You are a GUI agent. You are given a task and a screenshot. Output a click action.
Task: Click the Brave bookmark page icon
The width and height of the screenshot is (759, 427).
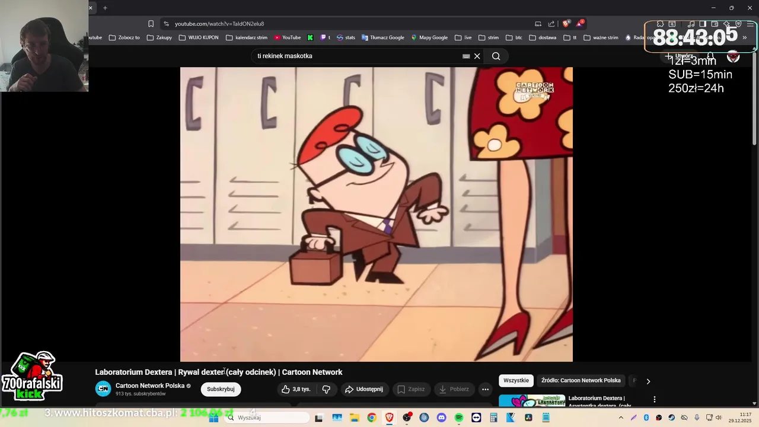pos(151,24)
